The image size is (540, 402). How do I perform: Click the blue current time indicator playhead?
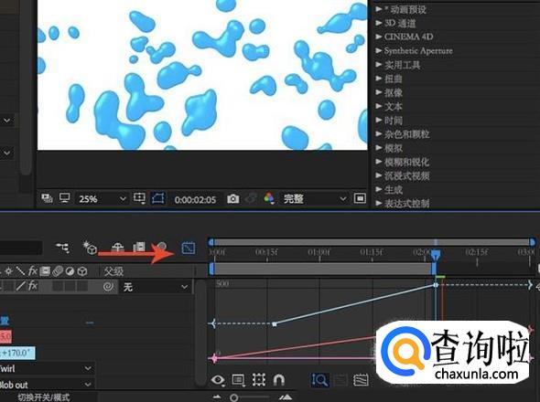436,255
